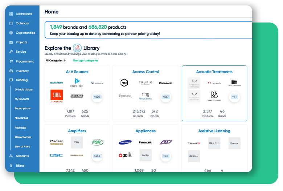Click the Episode brand logo
Screen dimensions: 283x191
(214, 83)
